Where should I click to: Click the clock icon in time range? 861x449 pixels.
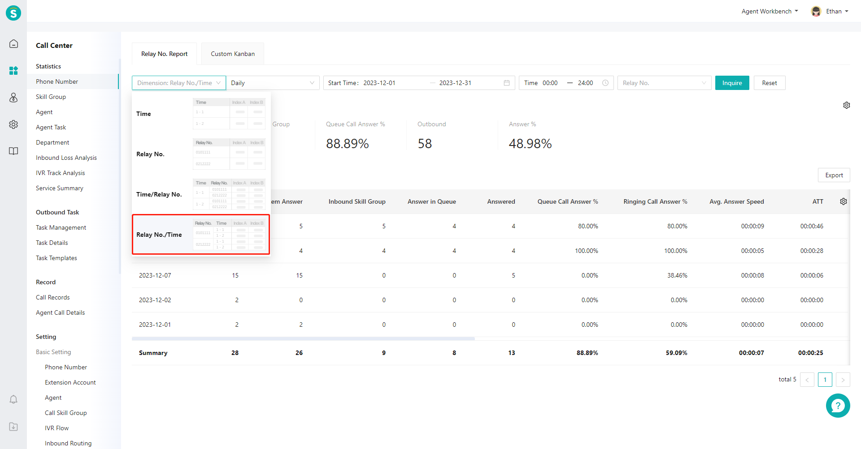point(605,83)
